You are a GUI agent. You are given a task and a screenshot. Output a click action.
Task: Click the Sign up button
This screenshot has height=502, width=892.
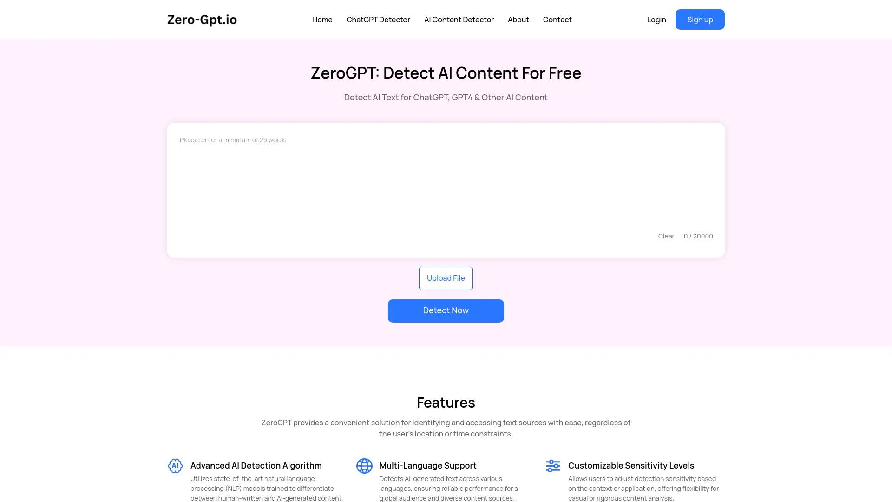coord(700,20)
